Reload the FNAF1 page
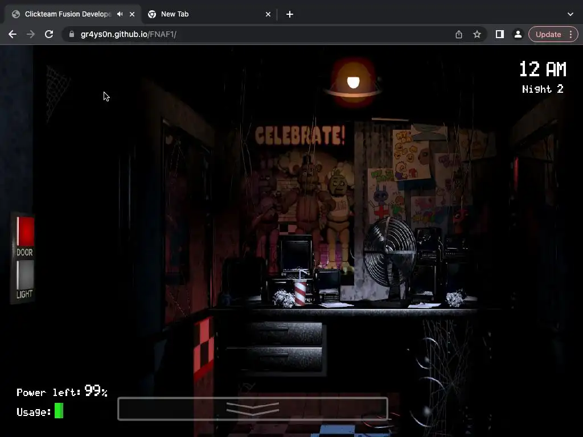Screen dimensions: 583x437 (x=49, y=34)
